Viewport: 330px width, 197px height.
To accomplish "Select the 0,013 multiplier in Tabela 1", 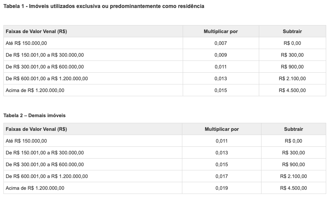I will 220,79.
